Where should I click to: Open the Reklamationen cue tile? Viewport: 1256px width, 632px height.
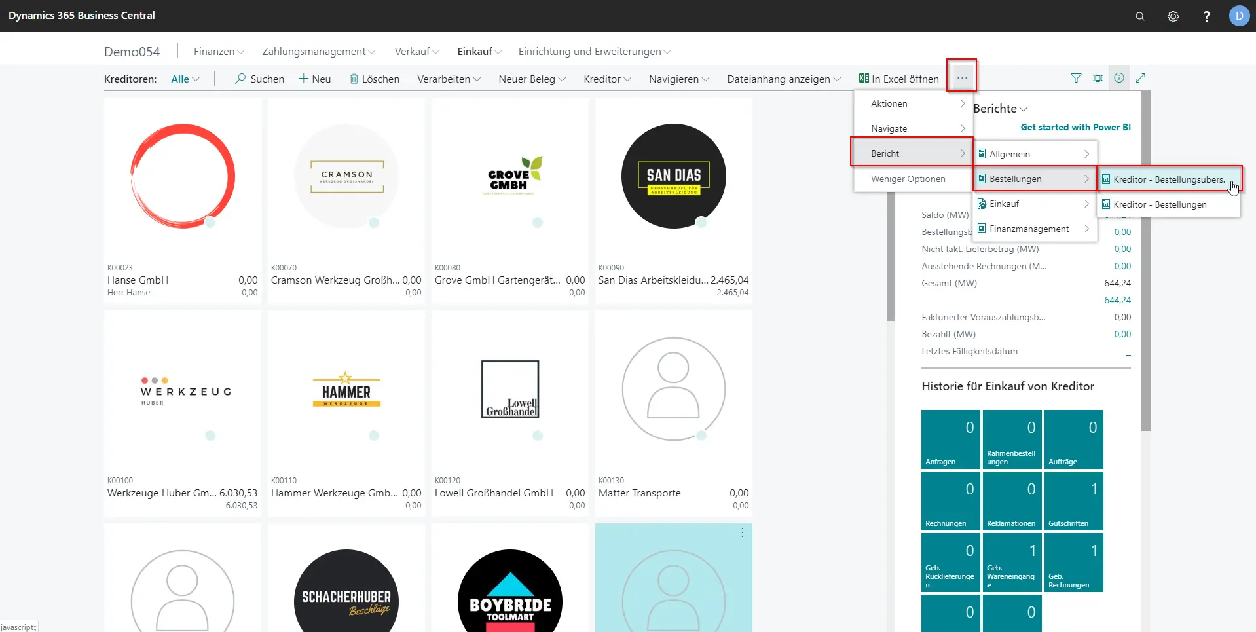pyautogui.click(x=1012, y=501)
